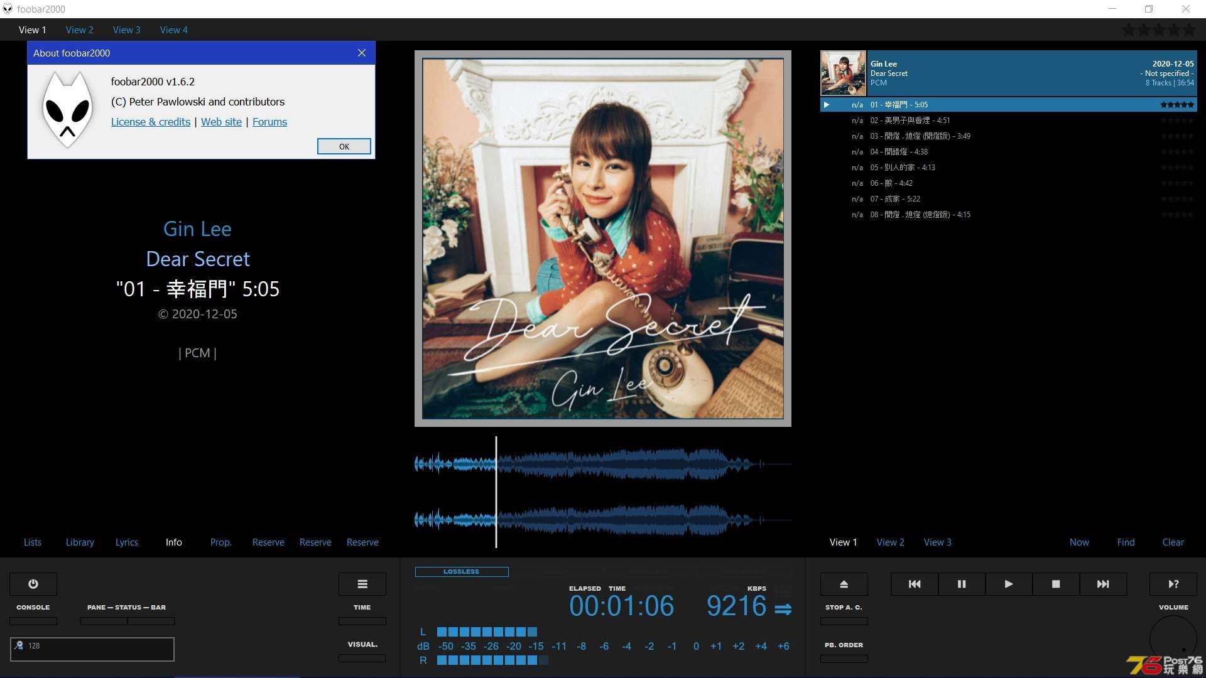Rate track 01 using its stars
The height and width of the screenshot is (678, 1206).
[x=1177, y=105]
